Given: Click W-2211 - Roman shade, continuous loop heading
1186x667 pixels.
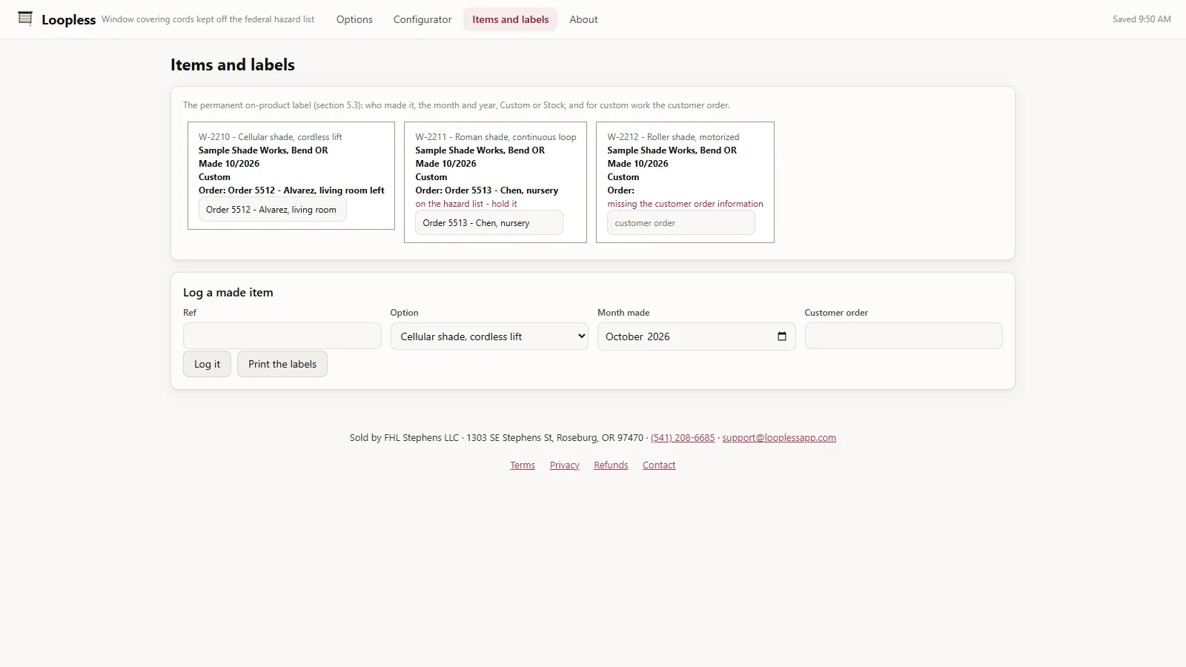Looking at the screenshot, I should tap(496, 137).
